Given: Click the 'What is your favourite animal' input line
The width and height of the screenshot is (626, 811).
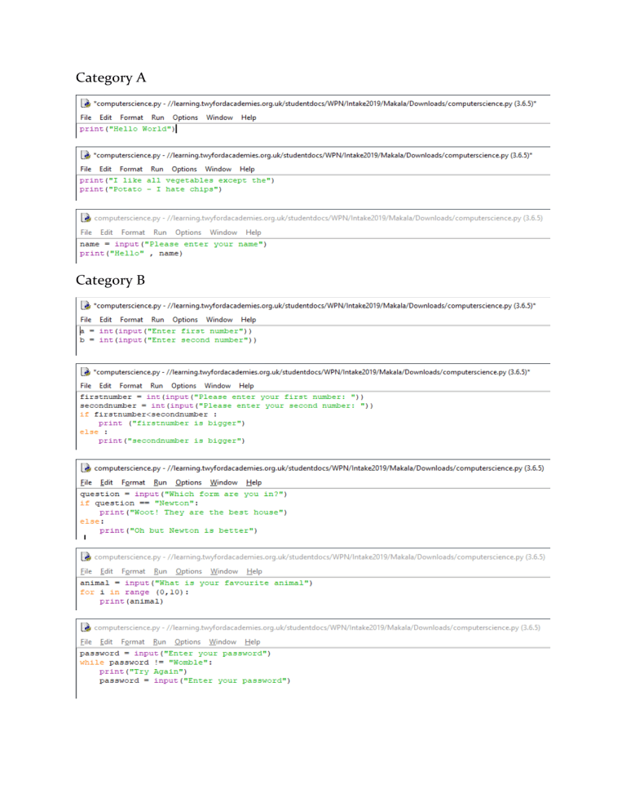Looking at the screenshot, I should (x=196, y=583).
